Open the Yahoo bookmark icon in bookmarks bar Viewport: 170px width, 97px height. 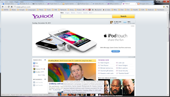(x=84, y=10)
